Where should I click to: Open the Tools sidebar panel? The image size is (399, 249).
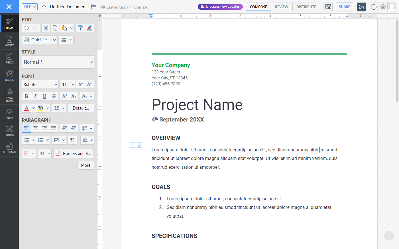coord(9,131)
